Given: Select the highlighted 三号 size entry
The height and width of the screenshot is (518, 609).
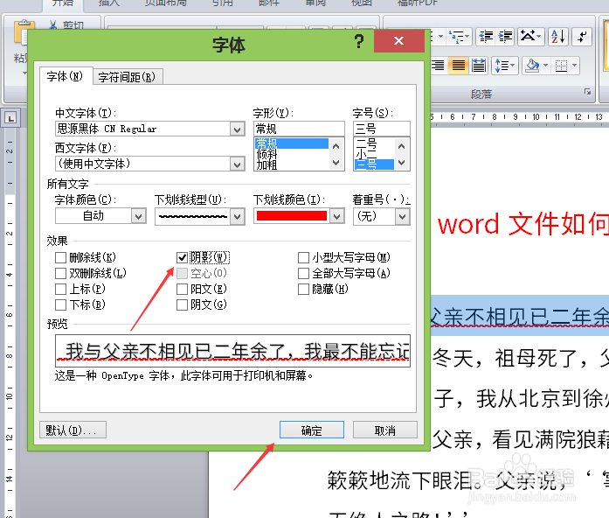Looking at the screenshot, I should 374,164.
